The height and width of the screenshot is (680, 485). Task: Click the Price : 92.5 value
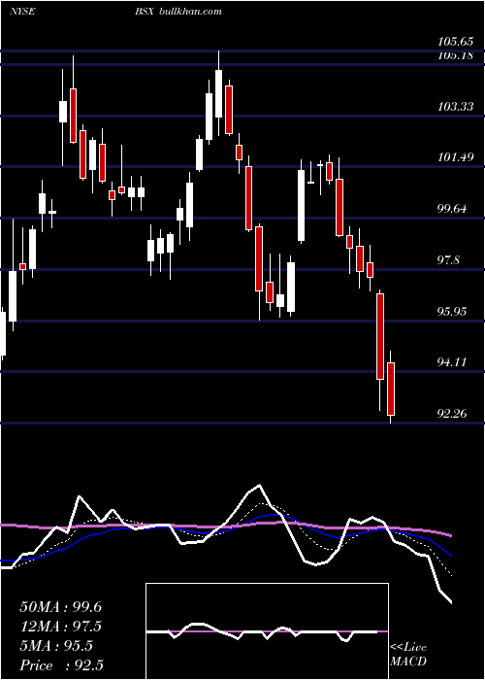click(61, 665)
